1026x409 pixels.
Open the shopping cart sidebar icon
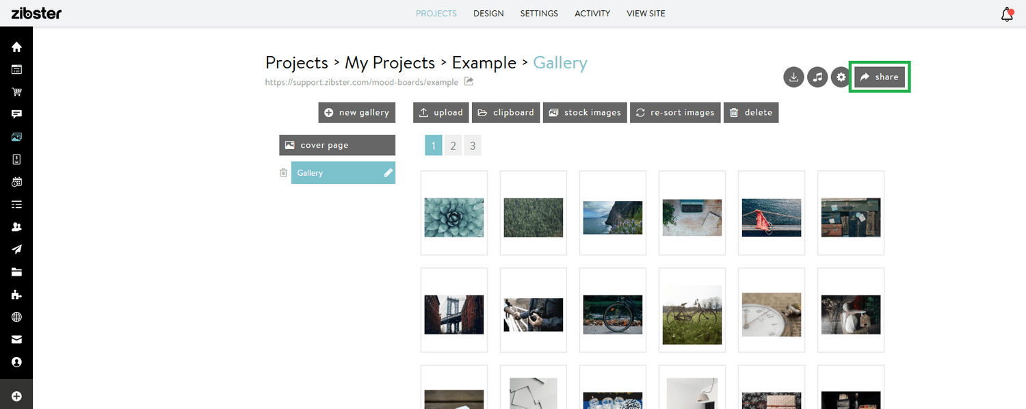click(x=16, y=92)
